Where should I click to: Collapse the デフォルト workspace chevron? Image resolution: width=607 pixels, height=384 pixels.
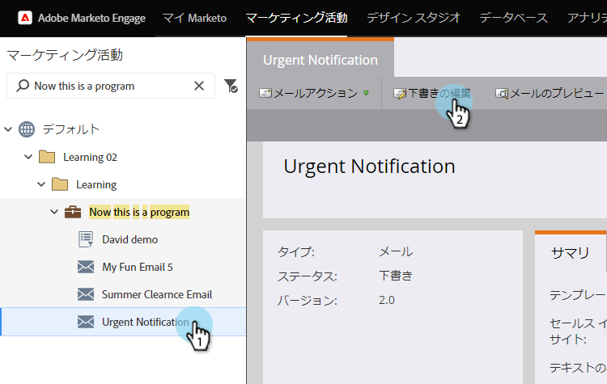click(x=8, y=129)
